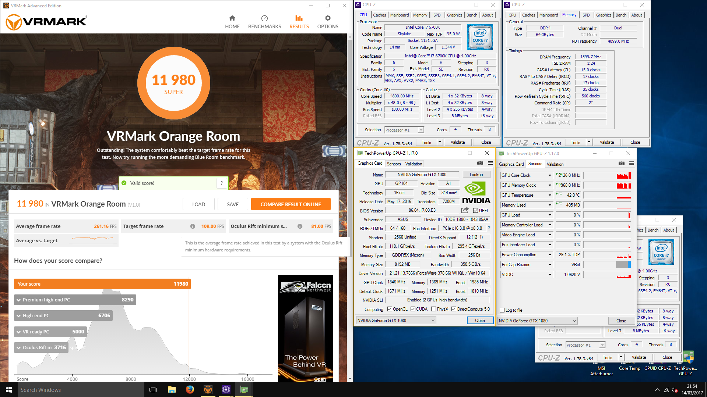Enable Log to file in GPU-Z Sensors
This screenshot has height=397, width=707.
(502, 310)
